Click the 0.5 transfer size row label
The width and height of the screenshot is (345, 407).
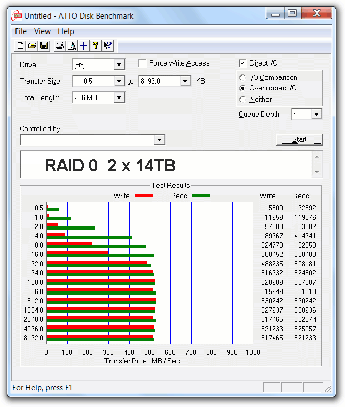tap(39, 208)
